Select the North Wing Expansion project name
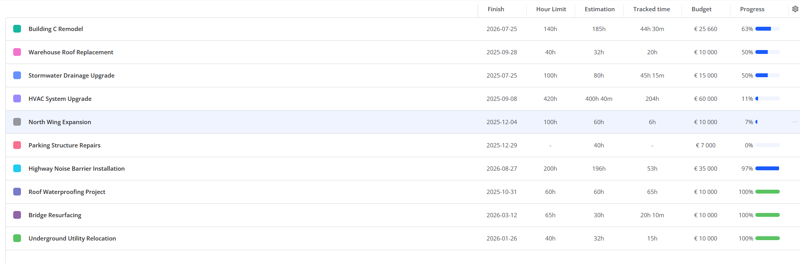The height and width of the screenshot is (263, 800). point(59,122)
